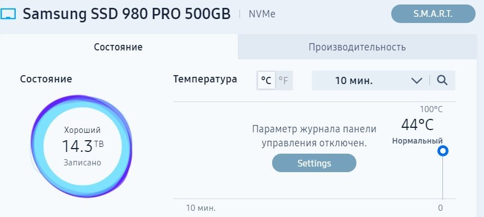Expand time range list via chevron arrow
Screen dimensions: 484x217
(x=417, y=81)
